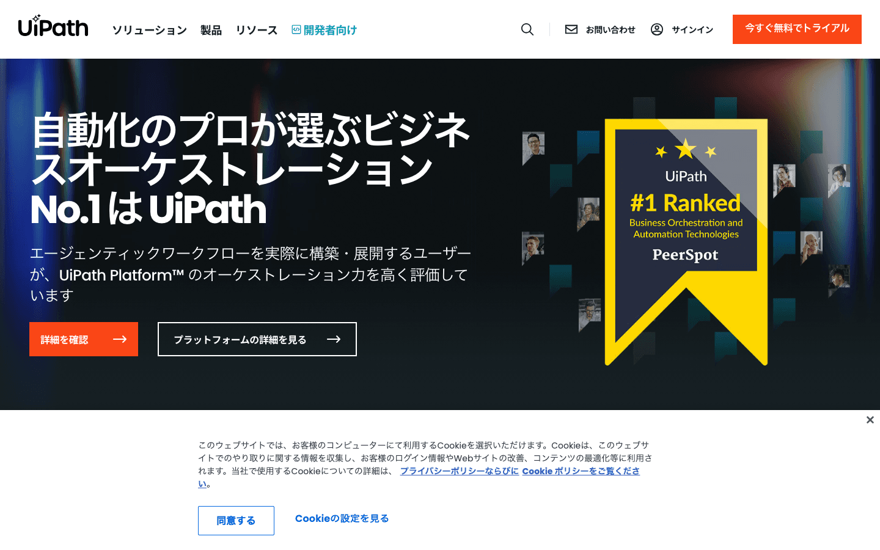Close the cookie banner with X

[x=870, y=420]
